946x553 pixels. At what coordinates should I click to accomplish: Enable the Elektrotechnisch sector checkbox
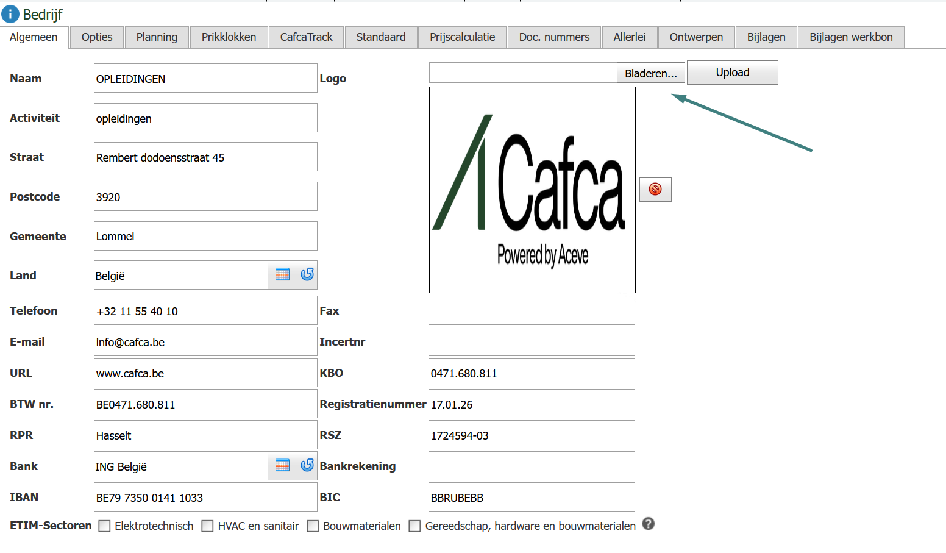click(105, 526)
